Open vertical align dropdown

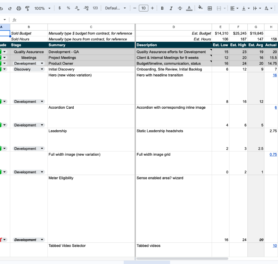(x=246, y=8)
